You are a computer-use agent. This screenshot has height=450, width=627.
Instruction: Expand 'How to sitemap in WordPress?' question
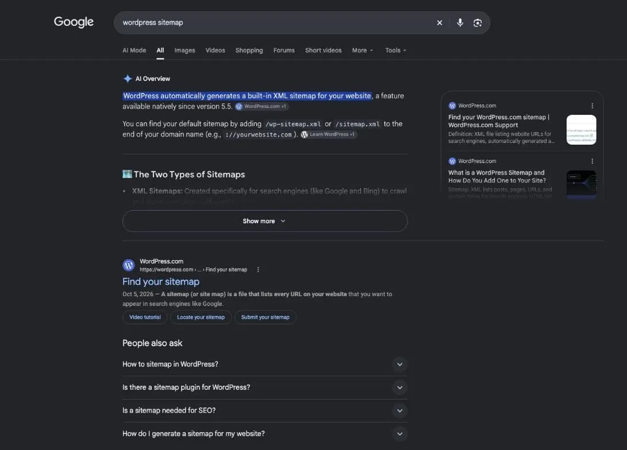[x=265, y=364]
